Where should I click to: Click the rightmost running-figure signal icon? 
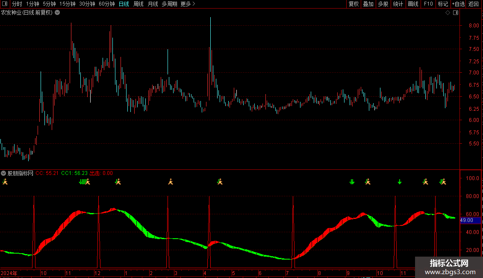pos(443,182)
